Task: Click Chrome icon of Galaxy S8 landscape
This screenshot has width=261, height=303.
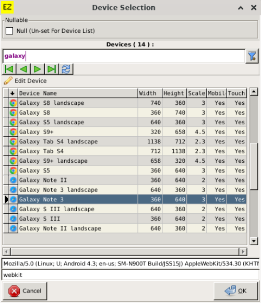Action: (13, 103)
